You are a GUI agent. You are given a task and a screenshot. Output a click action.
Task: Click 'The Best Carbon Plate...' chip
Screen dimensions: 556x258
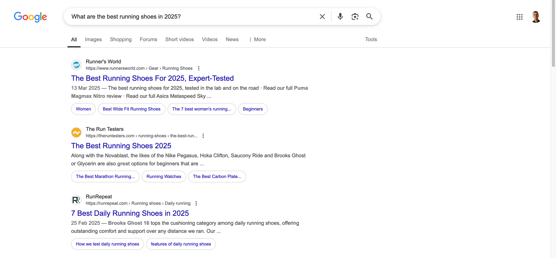[x=217, y=177]
